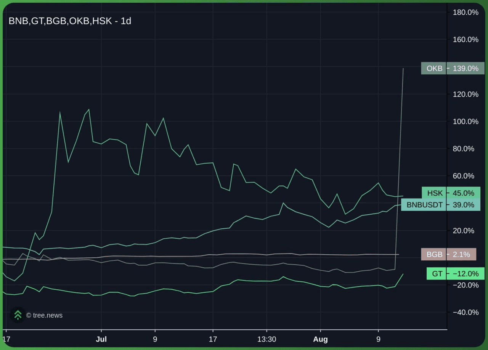The width and height of the screenshot is (488, 350).
Task: Click the BGB 2.1% value tag
Action: pyautogui.click(x=461, y=254)
